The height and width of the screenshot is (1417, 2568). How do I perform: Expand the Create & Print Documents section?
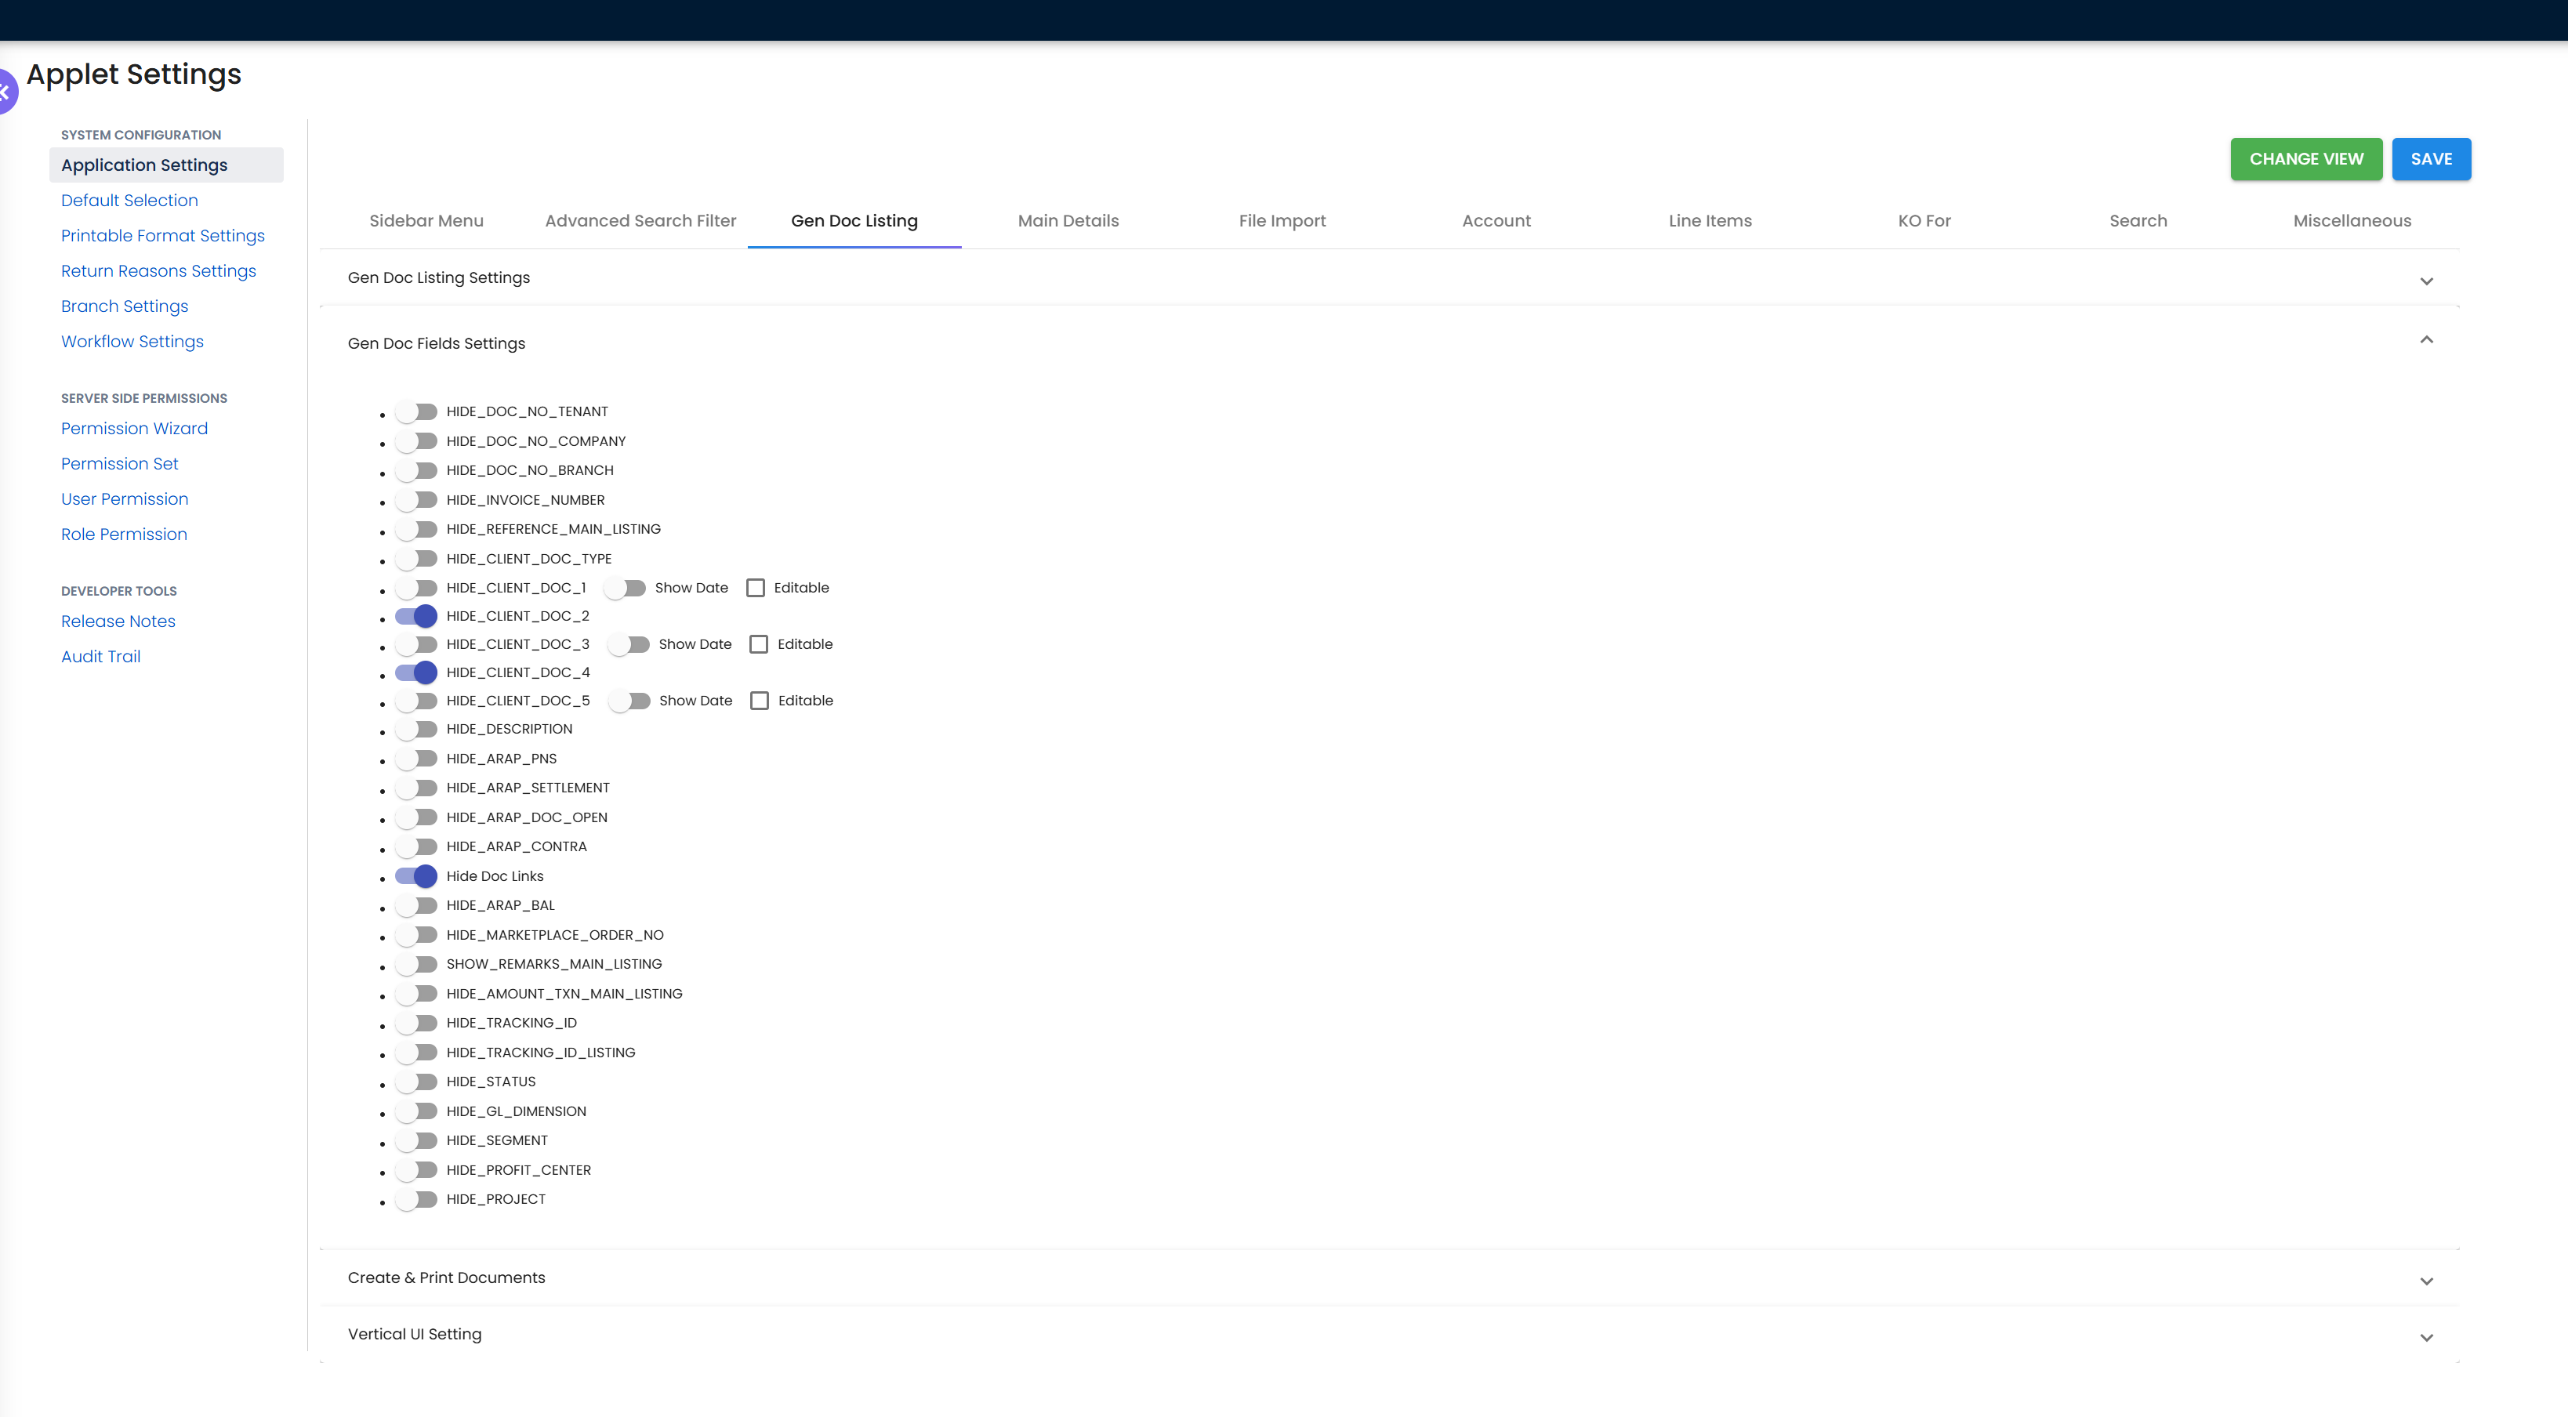pyautogui.click(x=2428, y=1281)
